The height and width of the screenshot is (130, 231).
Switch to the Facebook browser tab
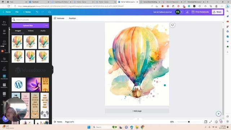[x=39, y=2]
